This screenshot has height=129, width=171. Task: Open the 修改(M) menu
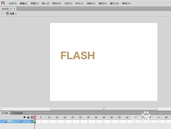coord(57,3)
